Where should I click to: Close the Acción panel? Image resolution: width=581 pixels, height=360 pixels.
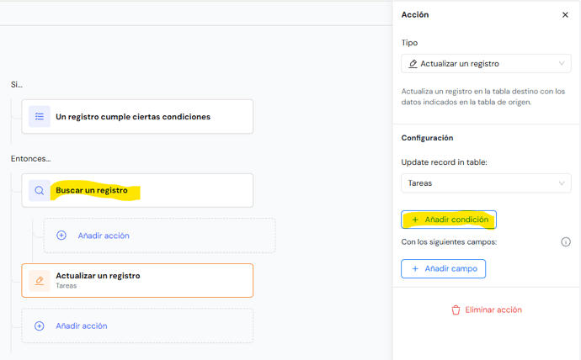click(x=565, y=15)
